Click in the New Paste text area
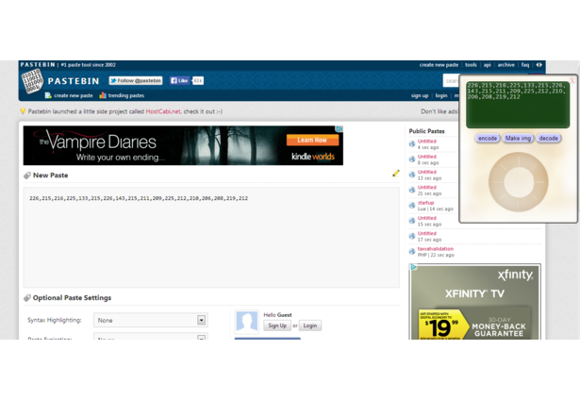This screenshot has height=400, width=580. [211, 237]
